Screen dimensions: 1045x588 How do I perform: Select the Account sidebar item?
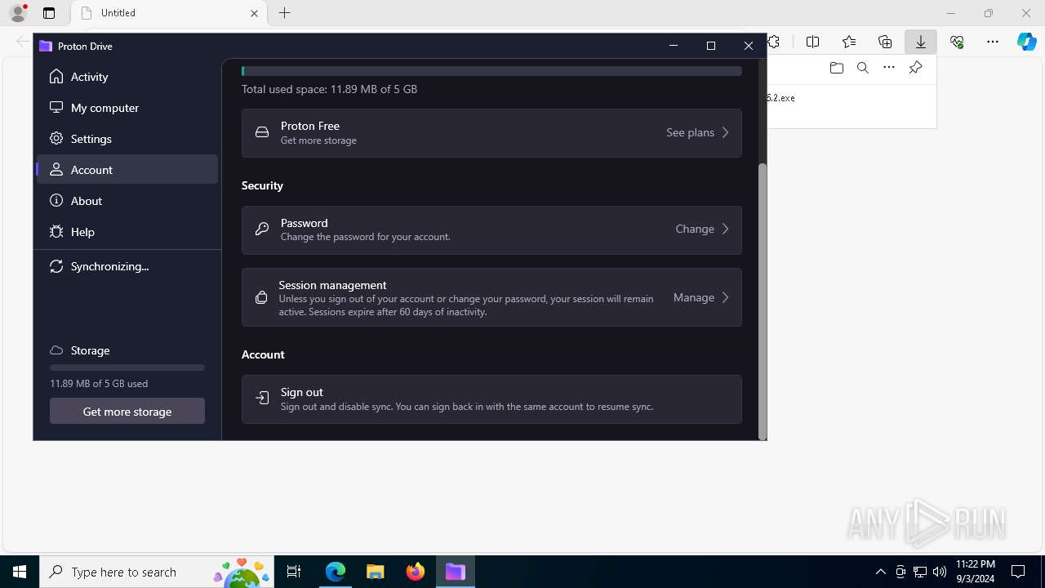(127, 170)
